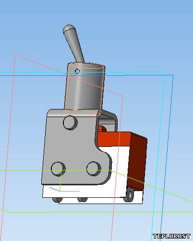Click the TEPLOROST watermark text

(x=171, y=236)
